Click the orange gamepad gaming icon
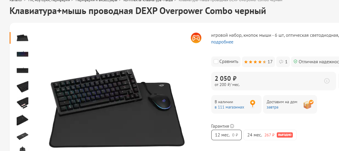 click(196, 38)
